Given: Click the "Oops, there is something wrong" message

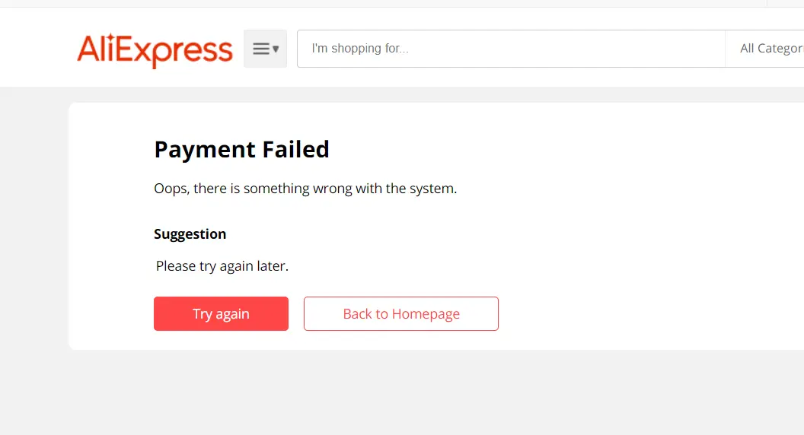Looking at the screenshot, I should point(305,189).
